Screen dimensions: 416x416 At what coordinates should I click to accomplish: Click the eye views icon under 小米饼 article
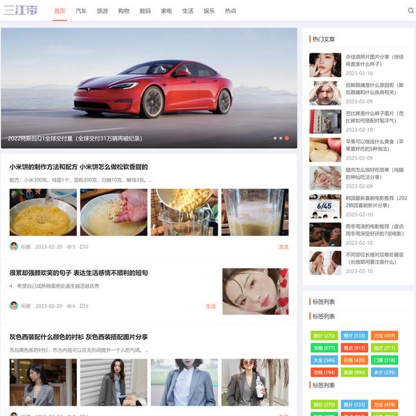[68, 247]
